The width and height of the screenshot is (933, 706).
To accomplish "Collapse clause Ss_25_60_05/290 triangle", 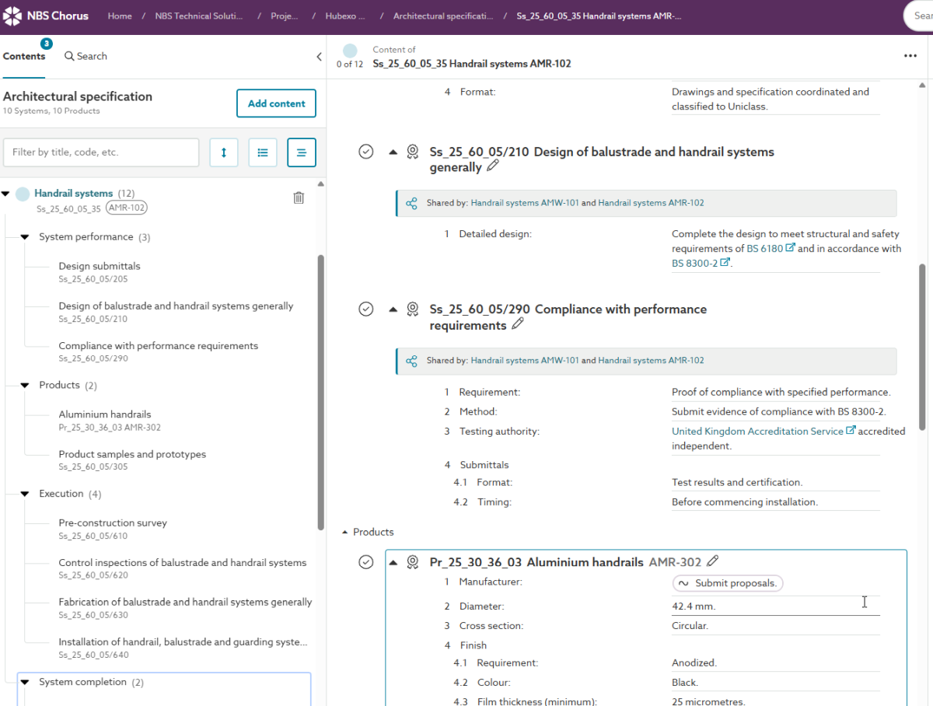I will coord(393,309).
